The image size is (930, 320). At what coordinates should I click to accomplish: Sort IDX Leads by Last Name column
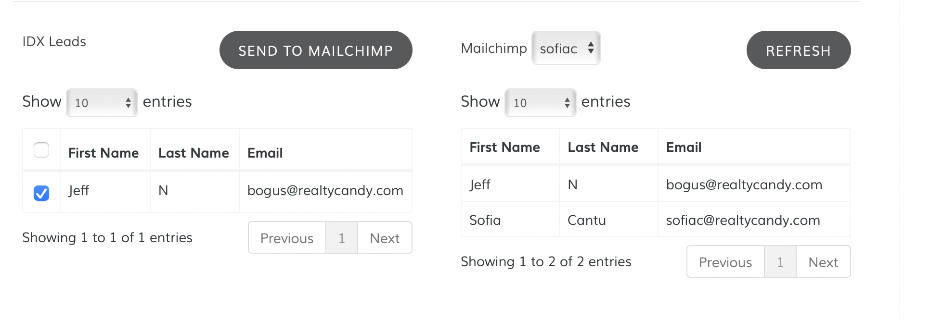point(194,153)
